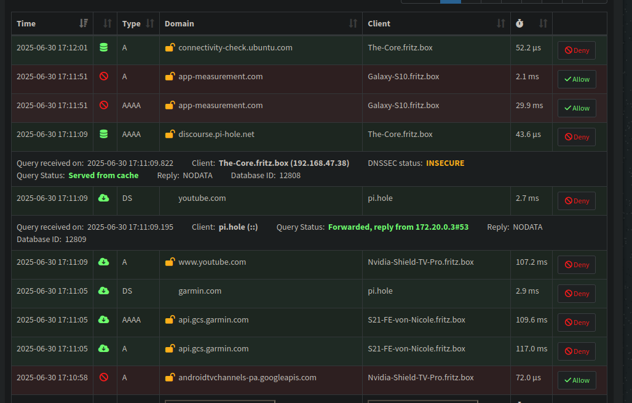Click the 52.2 µs reply time value

[x=529, y=47]
